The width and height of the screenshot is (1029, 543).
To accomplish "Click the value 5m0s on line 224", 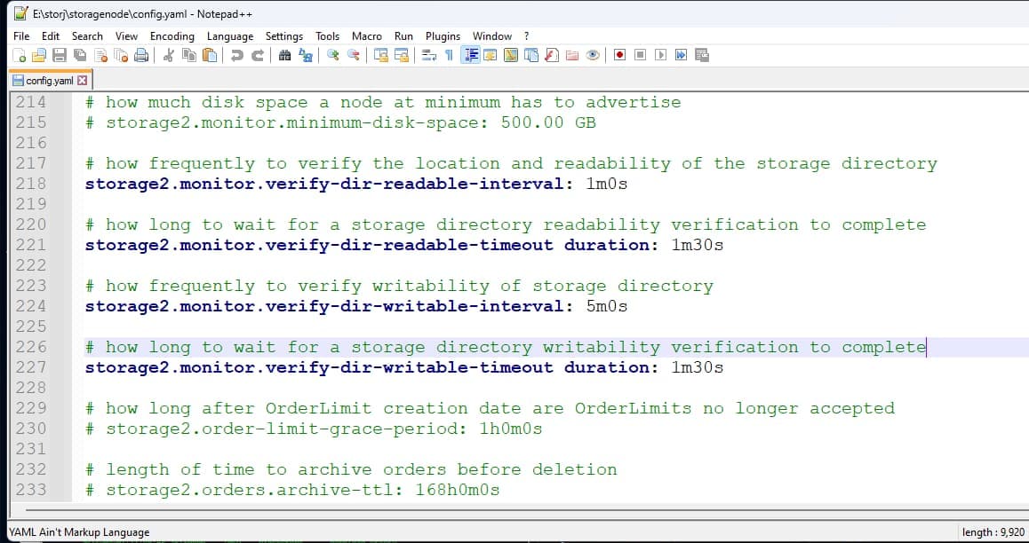I will click(x=606, y=306).
